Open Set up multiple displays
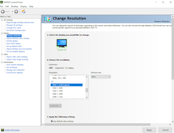174x133 pixels. tap(16, 51)
